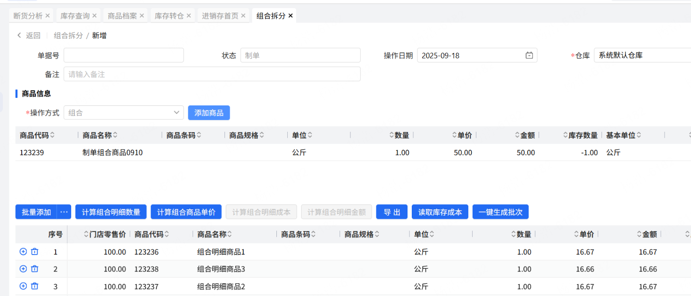Click the 组合明细商品2 name cell
Viewport: 691px width, 296px height.
point(221,287)
